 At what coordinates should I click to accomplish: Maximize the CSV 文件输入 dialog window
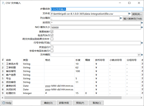129,3
